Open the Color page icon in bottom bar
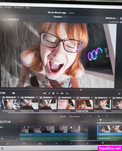 [71, 143]
